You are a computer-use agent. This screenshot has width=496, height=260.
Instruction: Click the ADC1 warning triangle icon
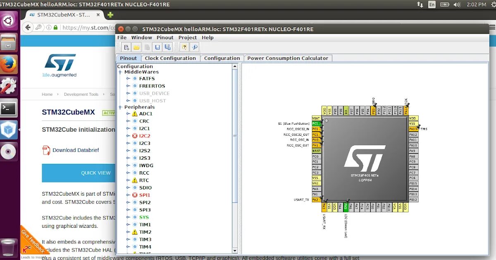[x=135, y=113]
